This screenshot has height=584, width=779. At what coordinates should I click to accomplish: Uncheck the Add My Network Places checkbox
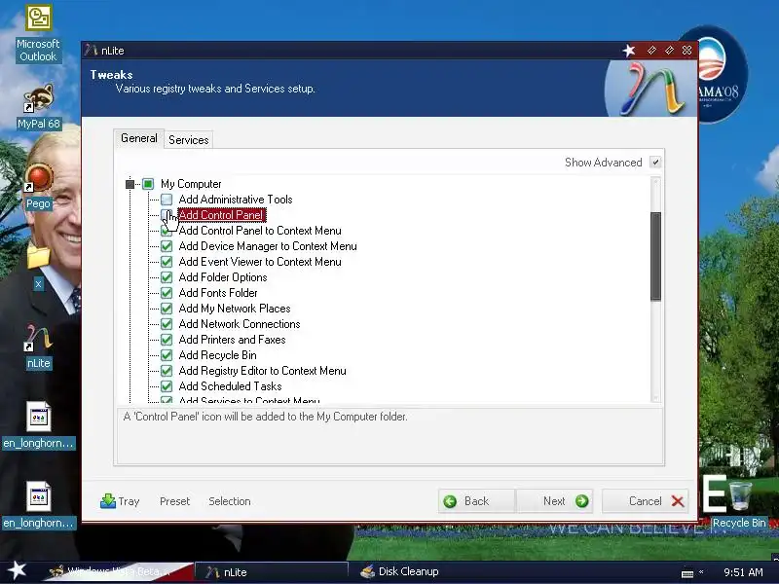(167, 309)
